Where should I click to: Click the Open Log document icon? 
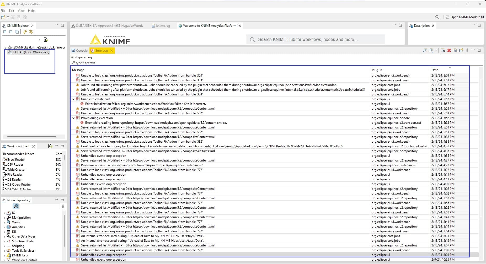coord(455,50)
